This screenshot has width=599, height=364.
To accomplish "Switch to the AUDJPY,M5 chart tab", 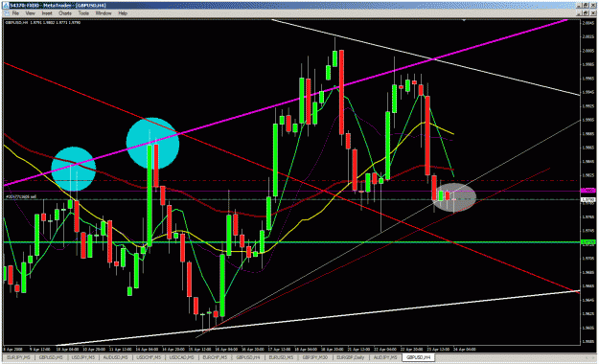I will (385, 357).
